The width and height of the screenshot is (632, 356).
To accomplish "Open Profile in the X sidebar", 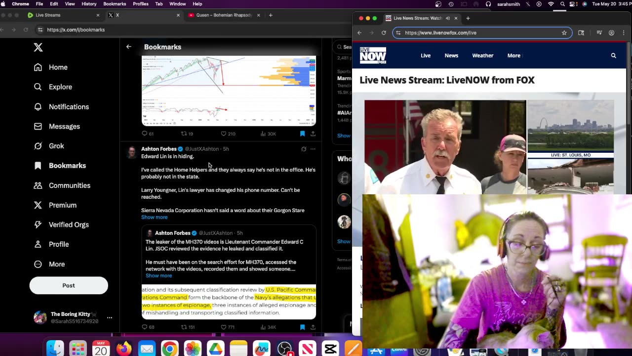I will (51, 244).
